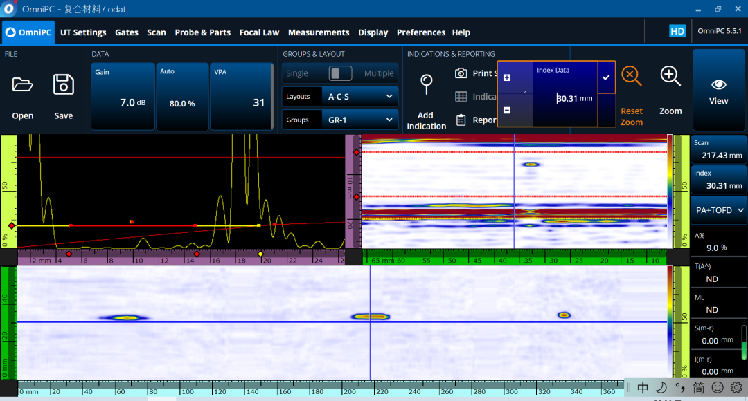Confirm index data with checkmark button

point(606,77)
